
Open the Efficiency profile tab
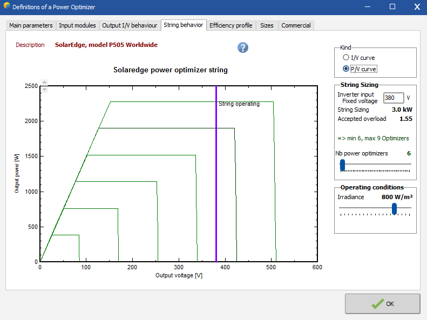231,25
